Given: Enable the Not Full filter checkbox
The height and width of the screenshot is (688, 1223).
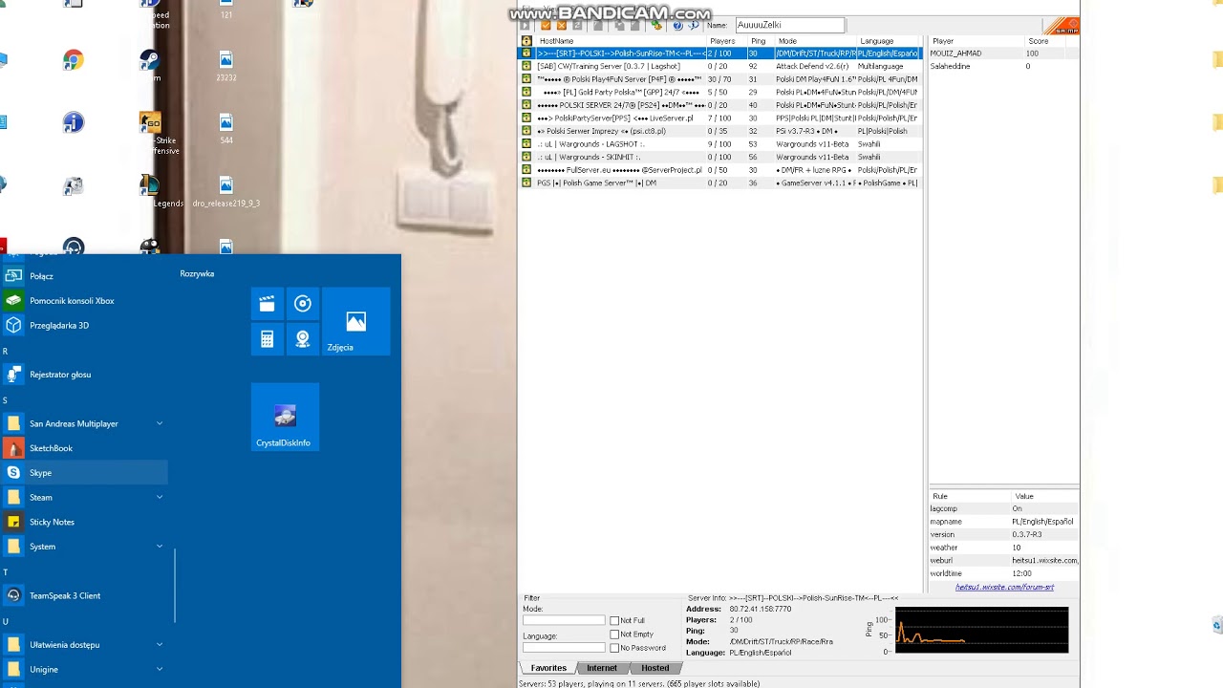Looking at the screenshot, I should pos(614,621).
